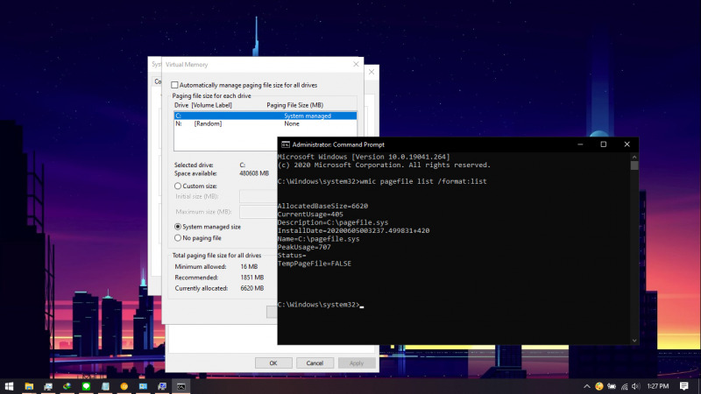Minimize the Command Prompt window
The width and height of the screenshot is (701, 394).
[580, 144]
